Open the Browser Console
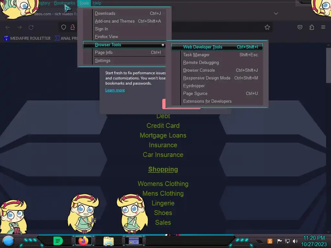The width and height of the screenshot is (331, 248). [x=217, y=70]
